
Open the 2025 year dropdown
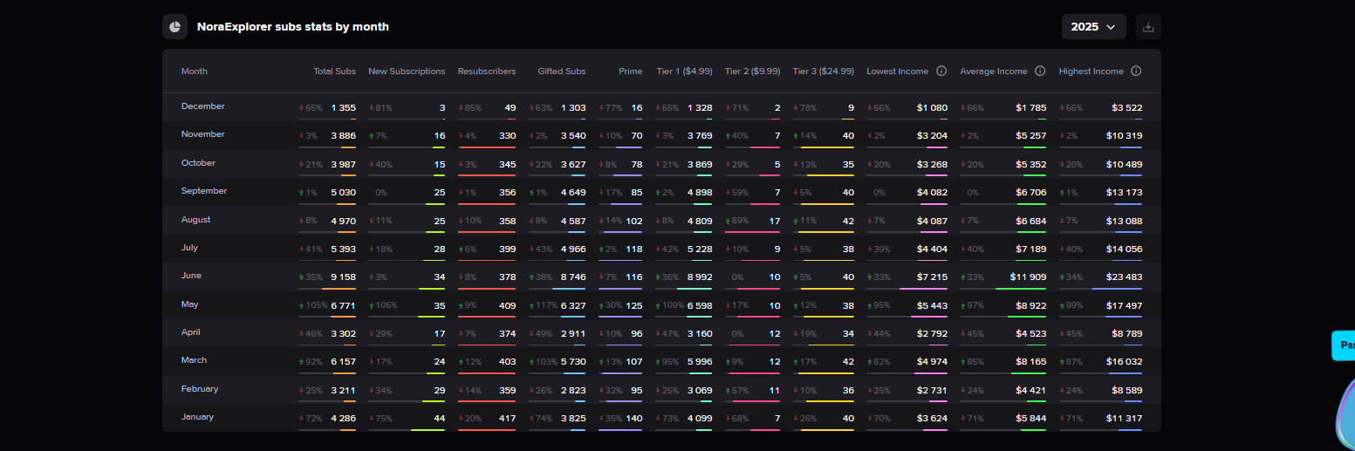(1093, 27)
